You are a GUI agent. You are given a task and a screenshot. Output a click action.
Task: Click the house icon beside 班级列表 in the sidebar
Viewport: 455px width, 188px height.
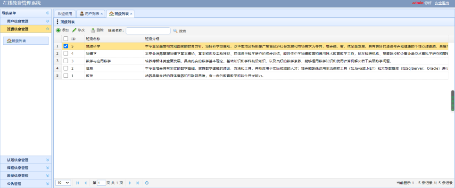coord(9,41)
